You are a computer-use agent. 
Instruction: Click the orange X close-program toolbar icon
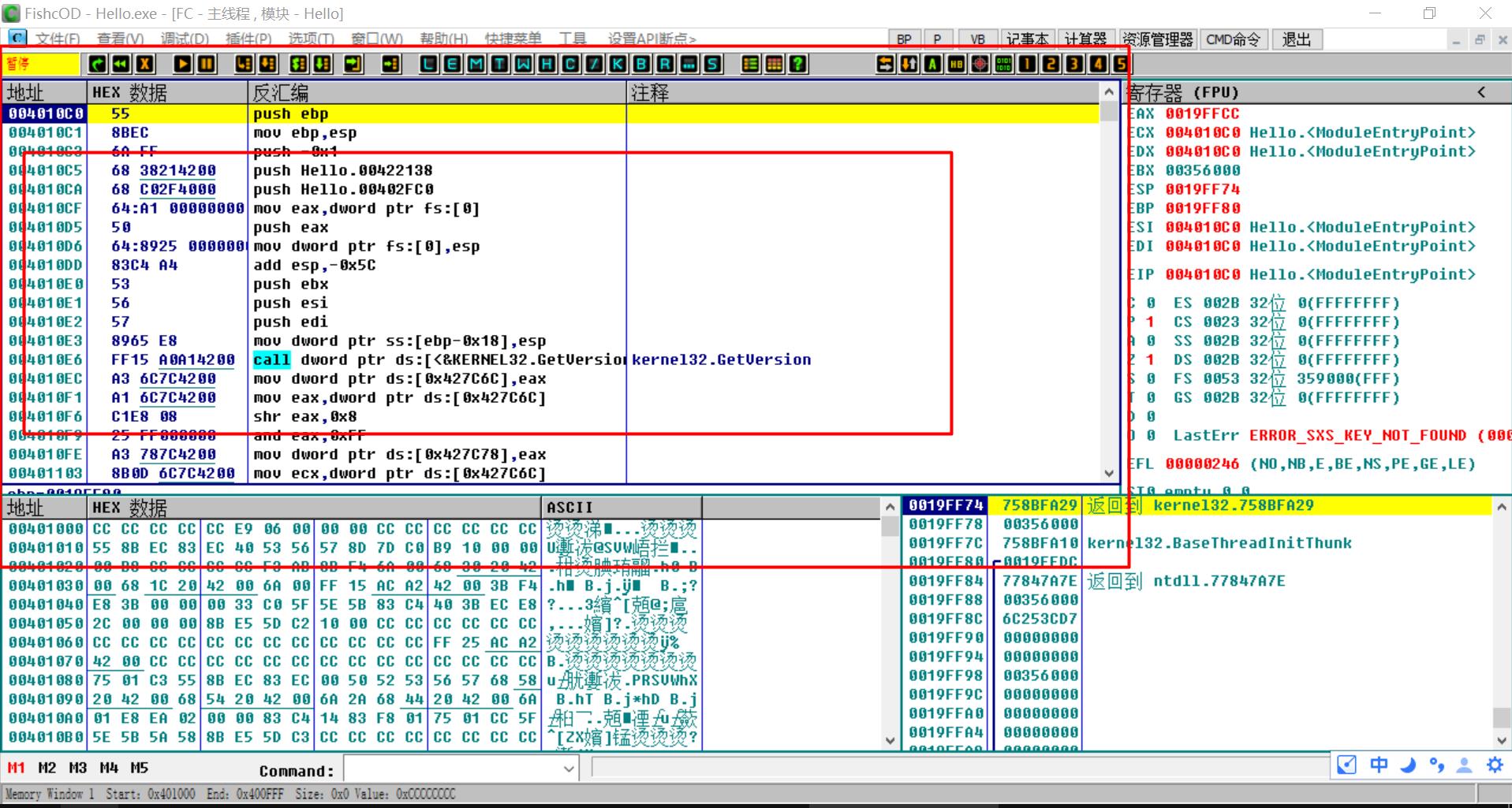tap(145, 65)
